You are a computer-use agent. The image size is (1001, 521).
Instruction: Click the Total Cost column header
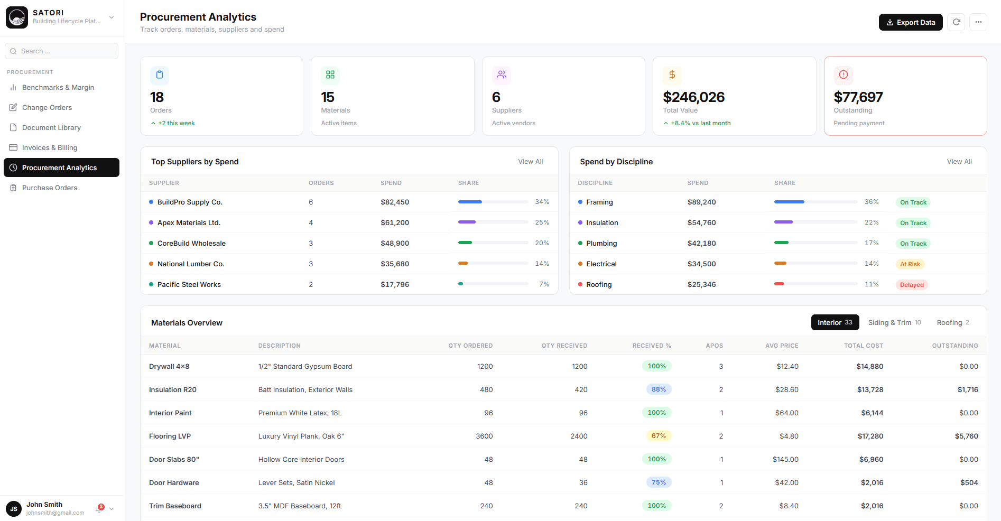[x=863, y=346]
